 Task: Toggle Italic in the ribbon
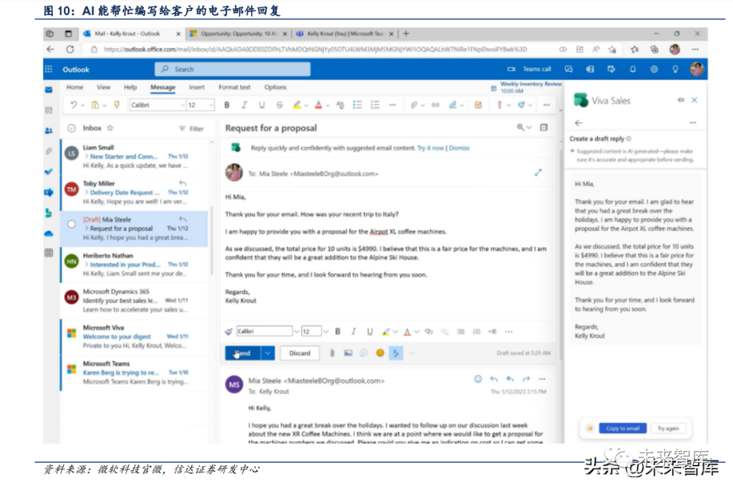tap(244, 105)
